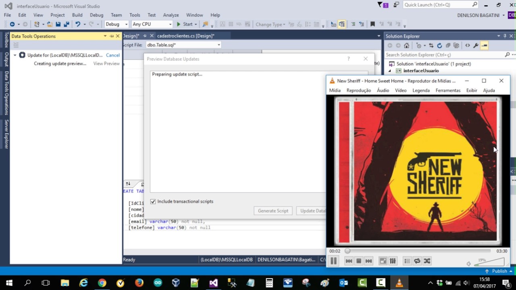The image size is (516, 290).
Task: Click the Undo arrow icon
Action: click(x=78, y=24)
